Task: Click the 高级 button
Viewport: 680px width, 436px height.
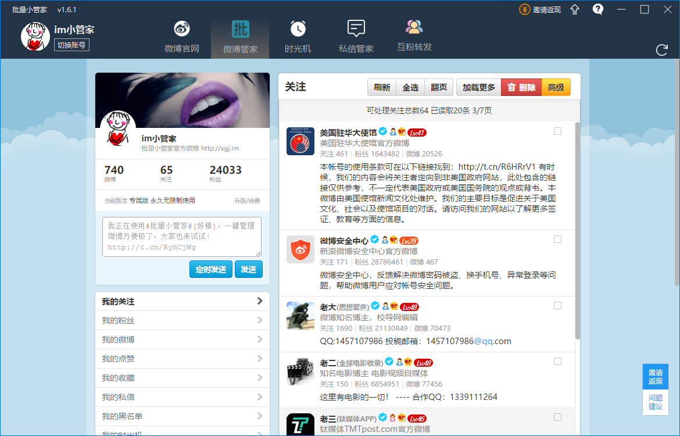Action: tap(556, 87)
